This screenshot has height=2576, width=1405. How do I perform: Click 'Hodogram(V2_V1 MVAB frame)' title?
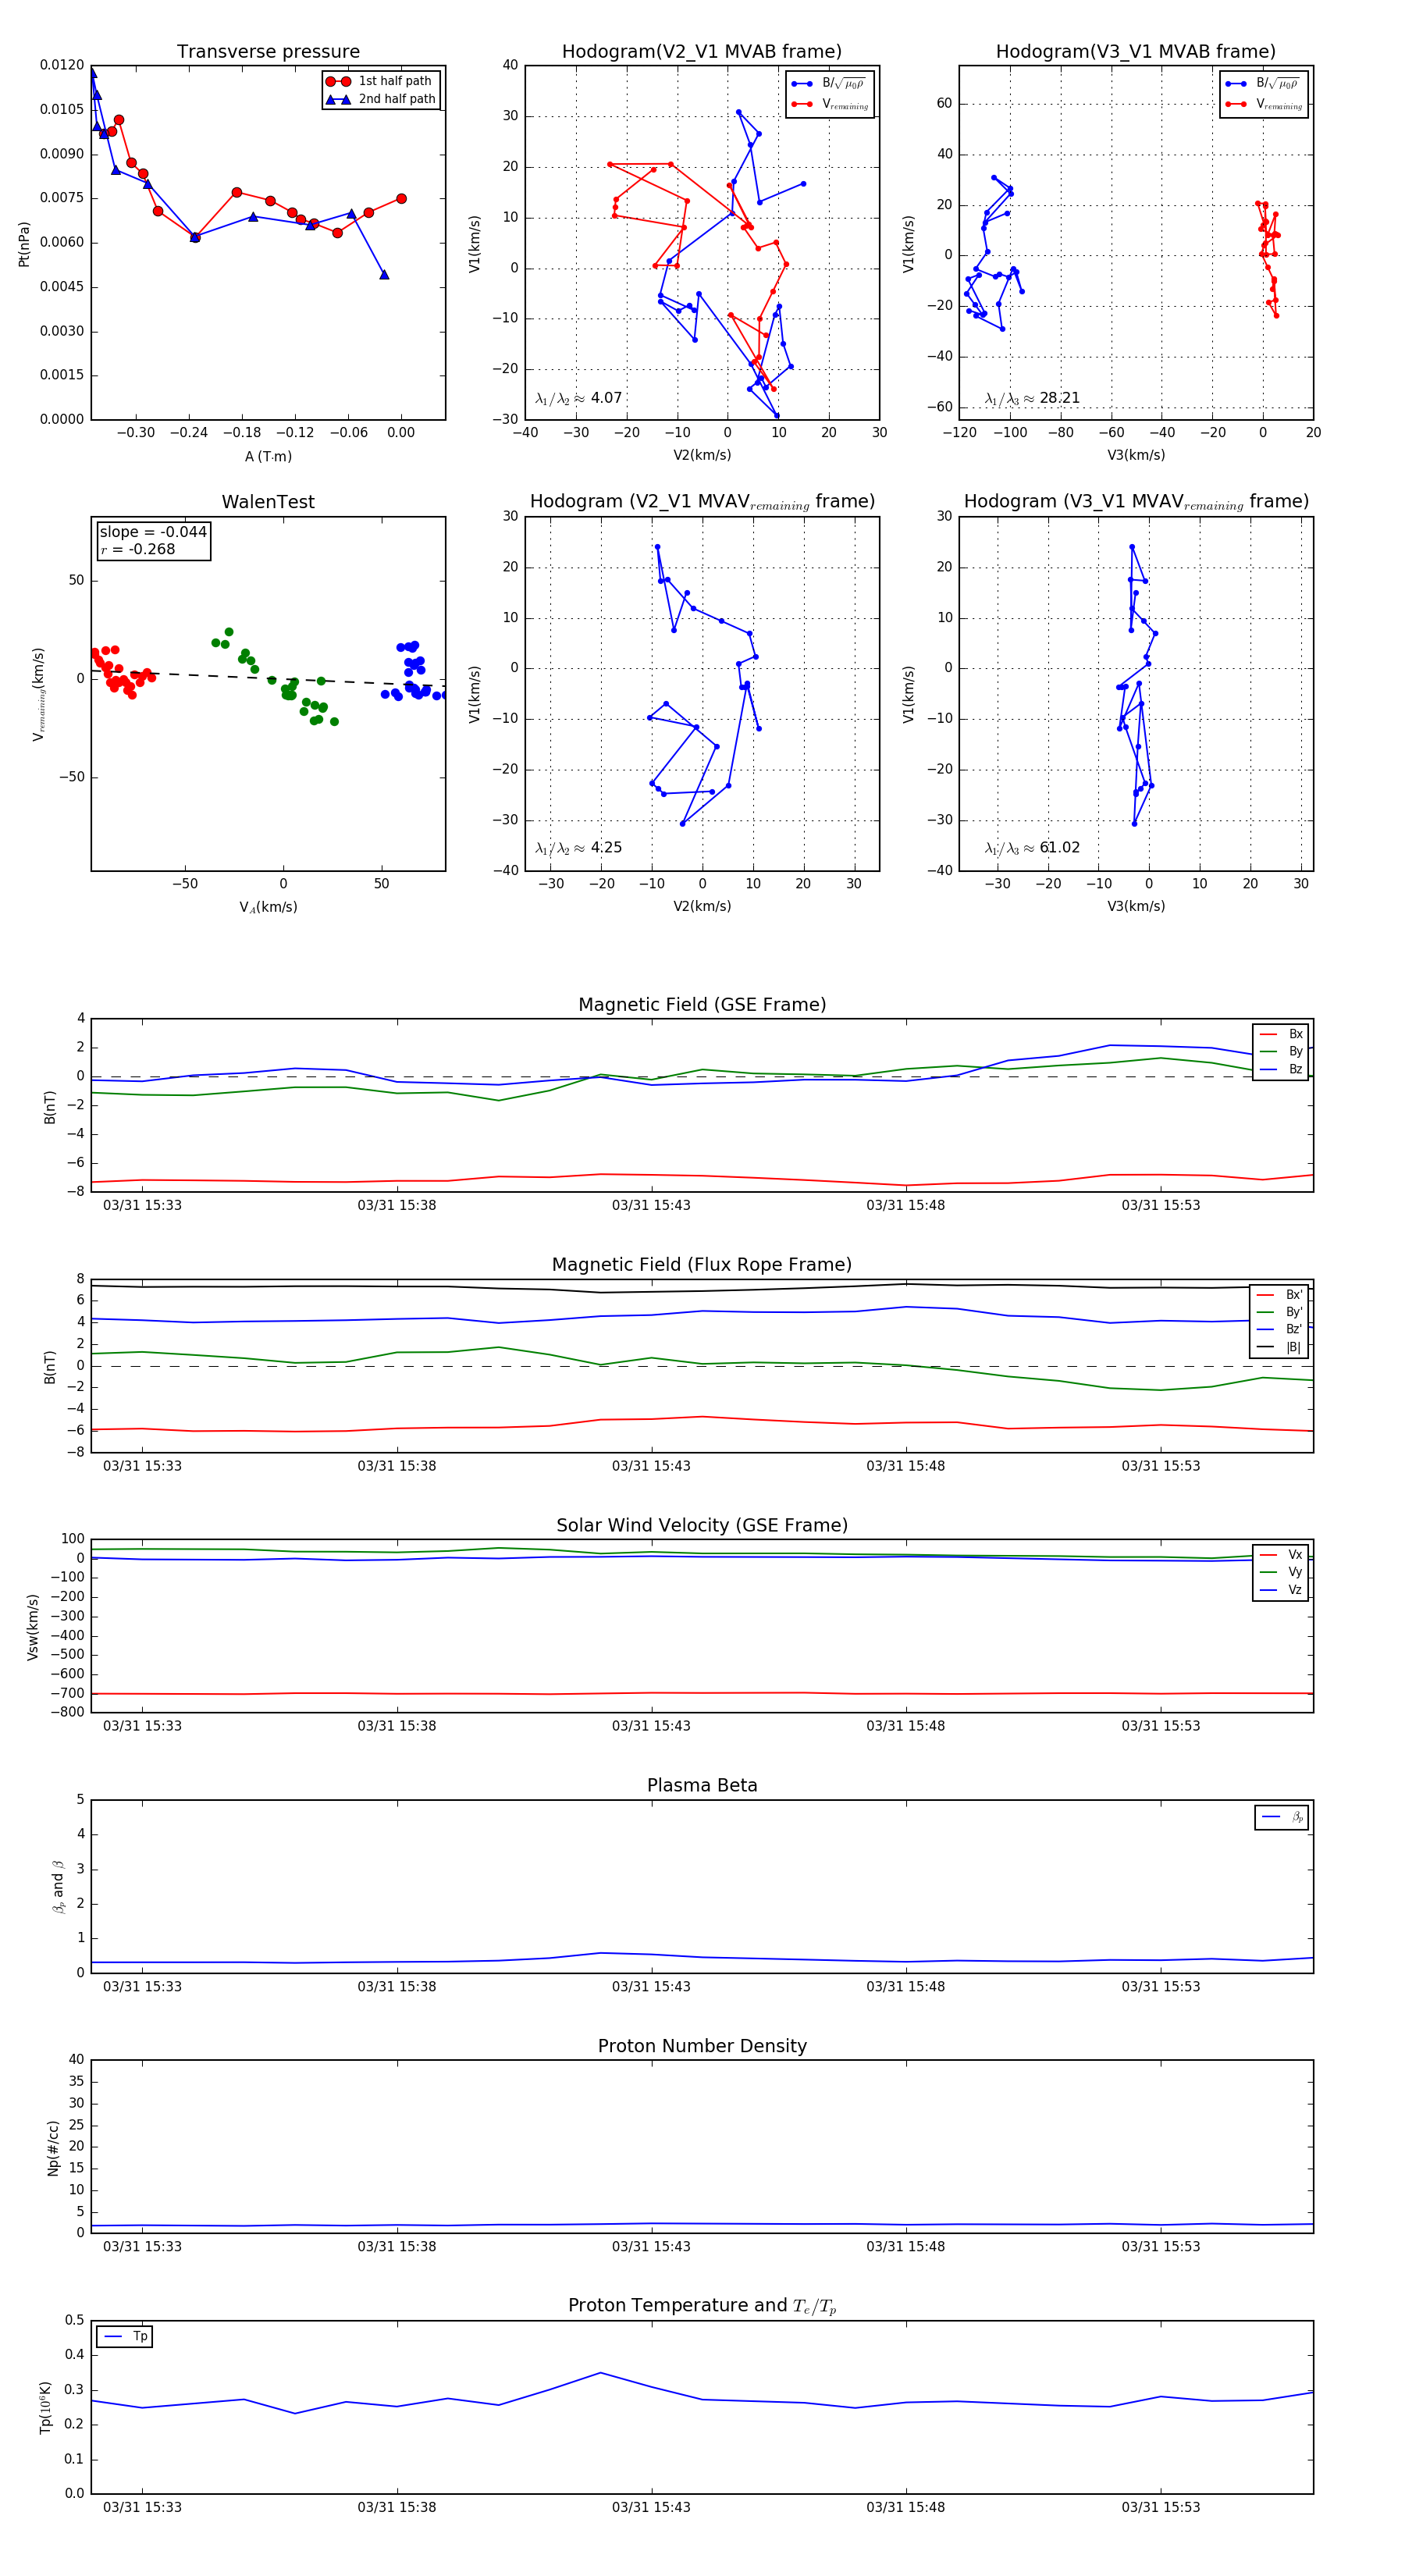coord(702,52)
